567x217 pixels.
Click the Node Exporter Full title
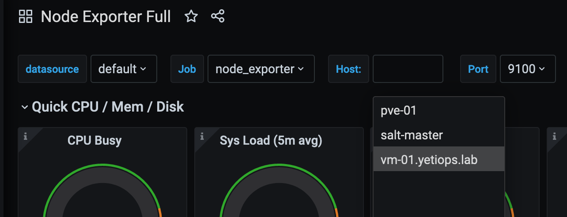[x=106, y=17]
